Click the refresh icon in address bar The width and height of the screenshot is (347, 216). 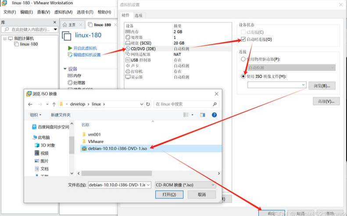tap(148, 104)
